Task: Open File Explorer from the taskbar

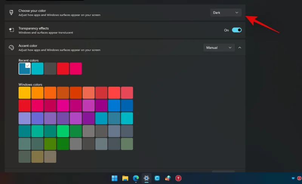Action: point(125,178)
